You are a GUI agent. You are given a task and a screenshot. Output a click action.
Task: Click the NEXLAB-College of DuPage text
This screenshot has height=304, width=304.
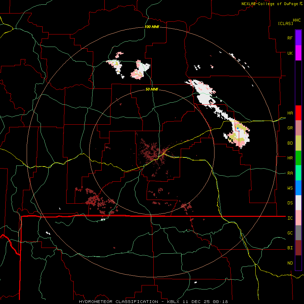[x=270, y=4]
